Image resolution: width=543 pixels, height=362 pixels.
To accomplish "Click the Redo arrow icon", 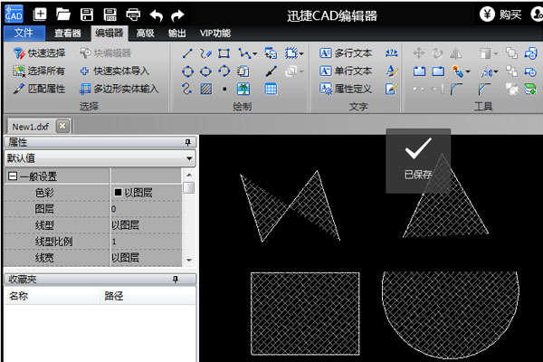I will click(x=177, y=14).
